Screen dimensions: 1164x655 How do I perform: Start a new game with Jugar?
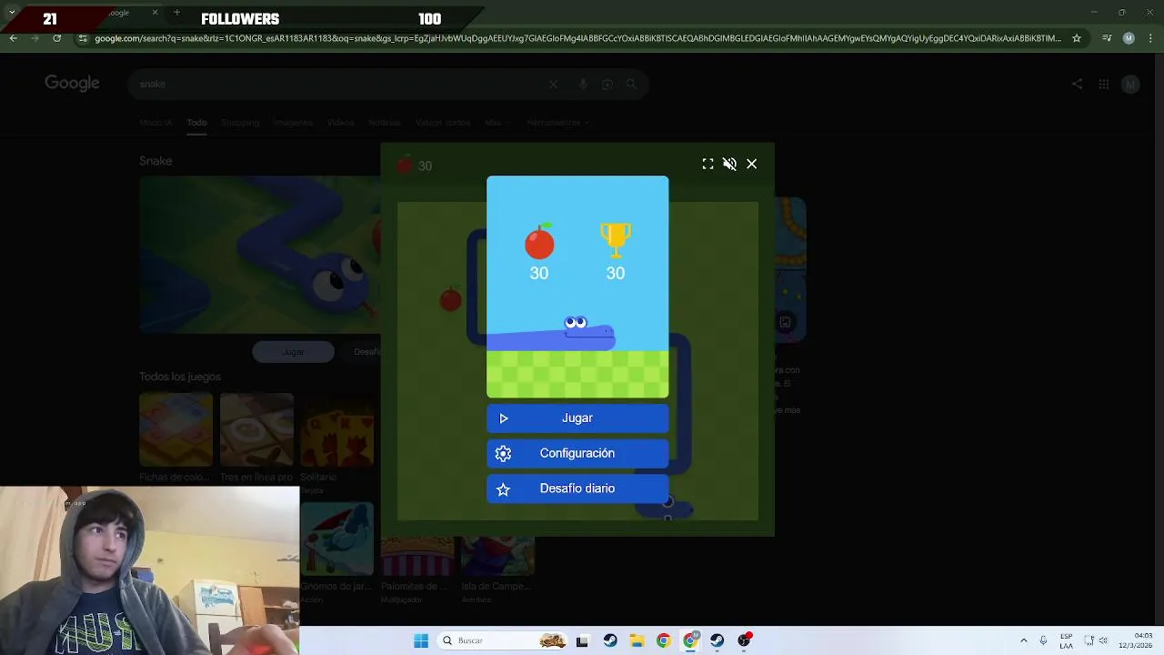pyautogui.click(x=577, y=418)
